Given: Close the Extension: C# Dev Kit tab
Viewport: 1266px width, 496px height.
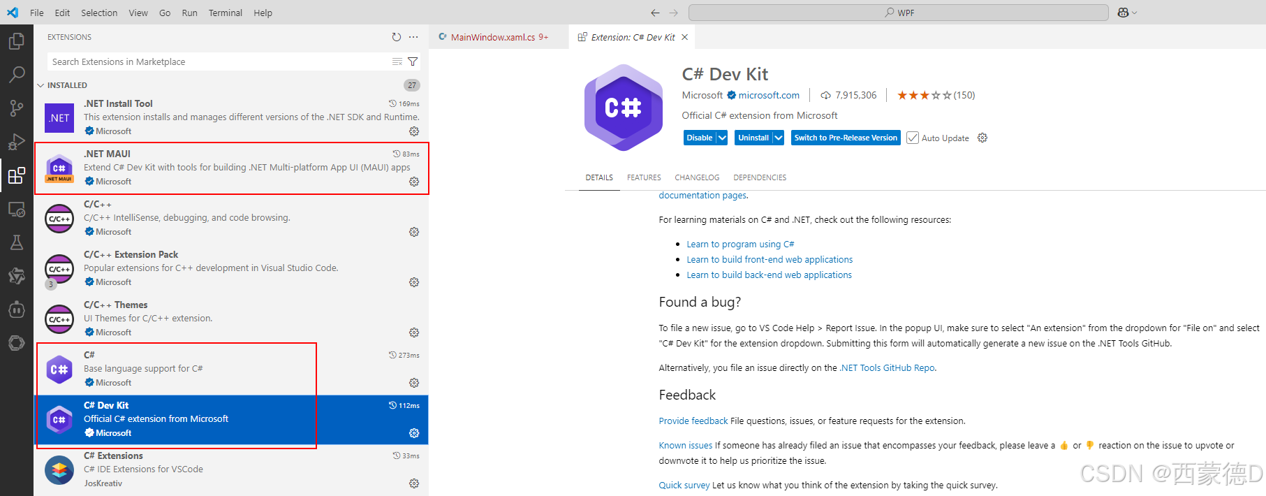Looking at the screenshot, I should tap(685, 37).
